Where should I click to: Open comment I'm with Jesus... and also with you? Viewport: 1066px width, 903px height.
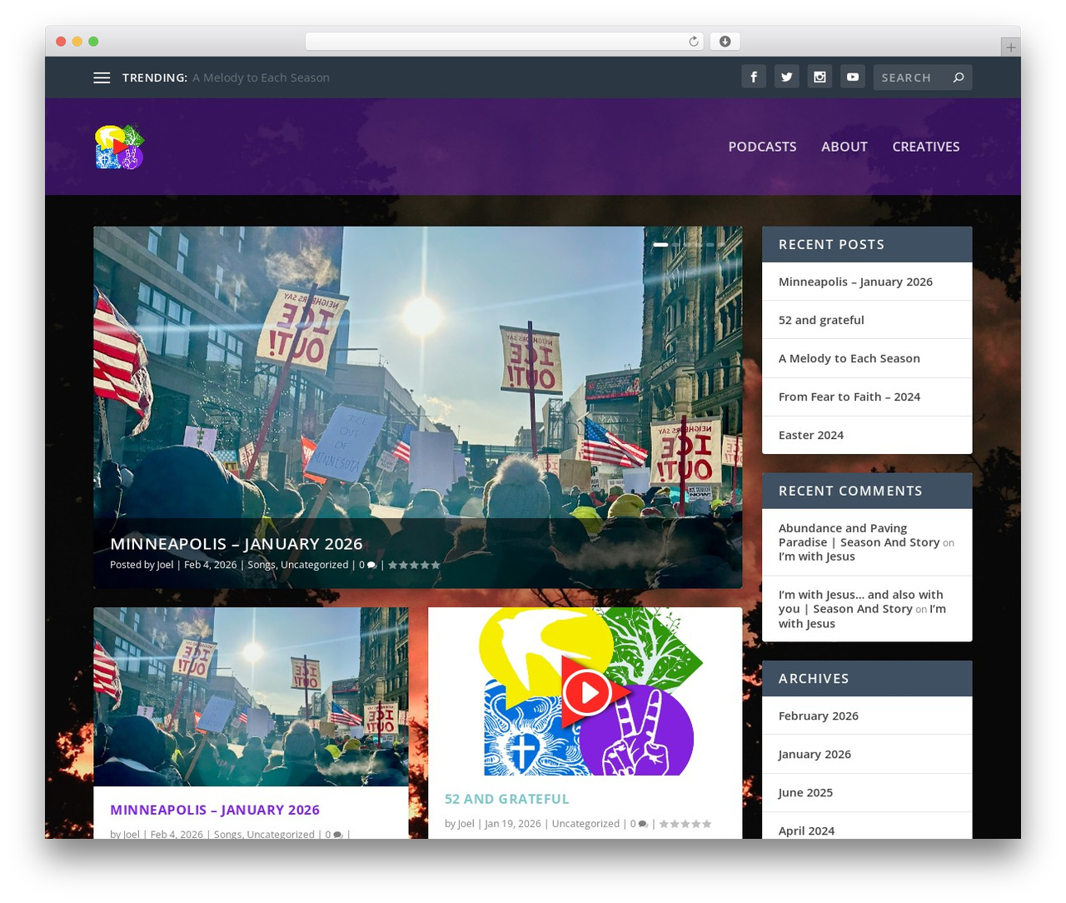pos(861,601)
